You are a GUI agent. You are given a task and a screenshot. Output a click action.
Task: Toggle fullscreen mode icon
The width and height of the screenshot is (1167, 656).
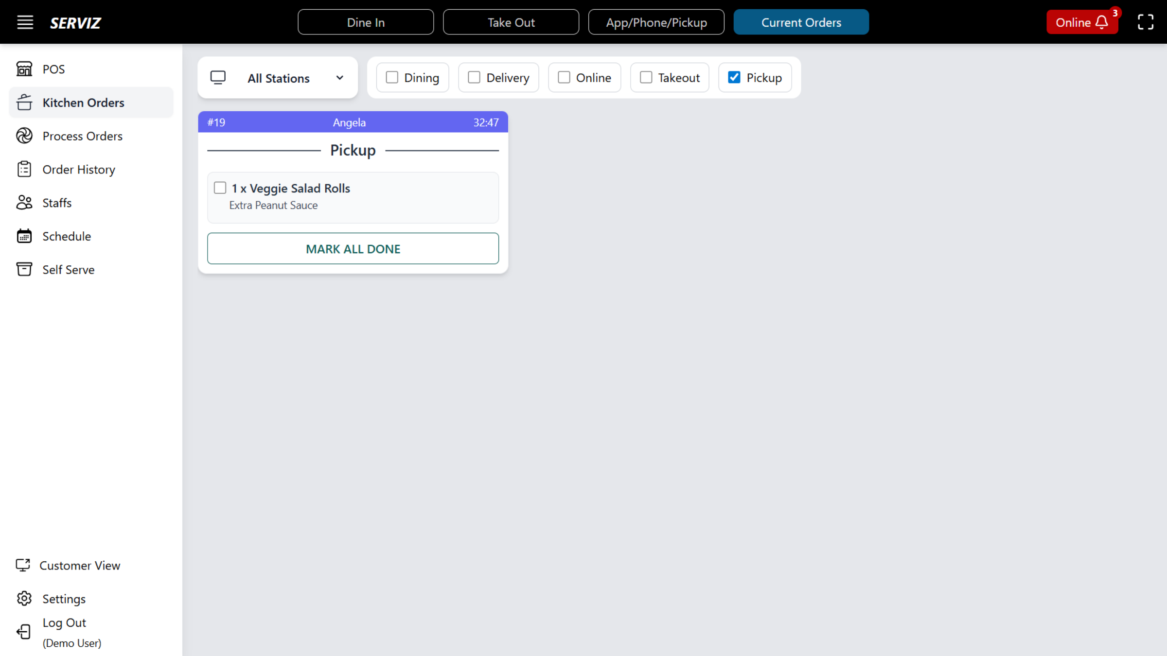click(1145, 22)
